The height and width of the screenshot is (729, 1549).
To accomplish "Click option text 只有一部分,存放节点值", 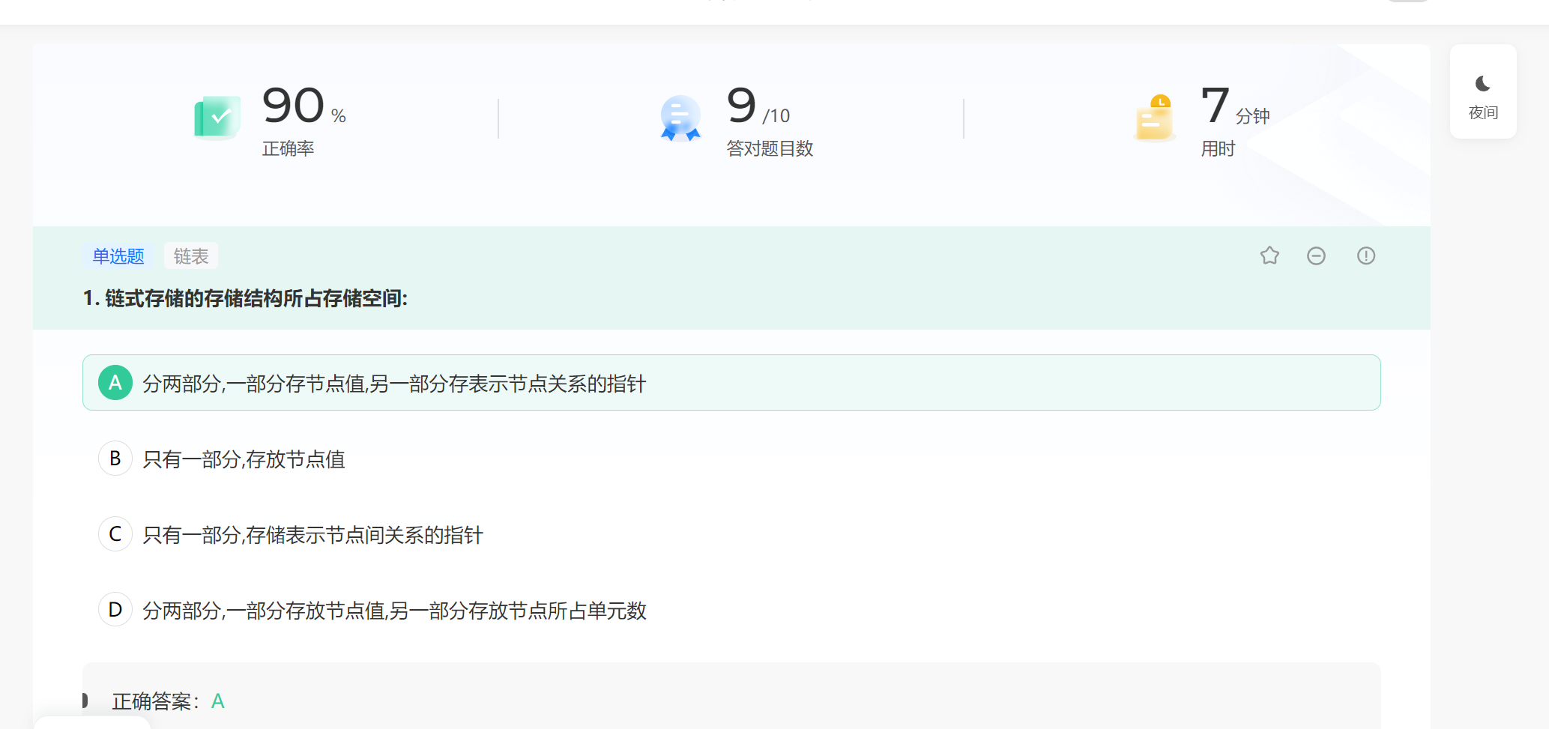I will 244,459.
